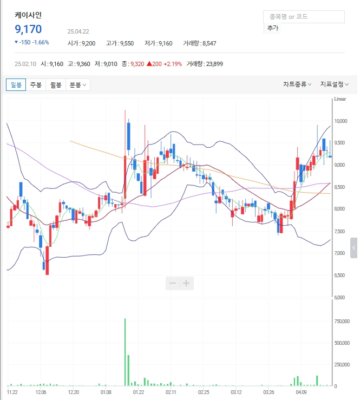
Task: Click the date 25.04.22
Action: tap(78, 31)
